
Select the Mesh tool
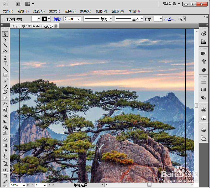5,140
